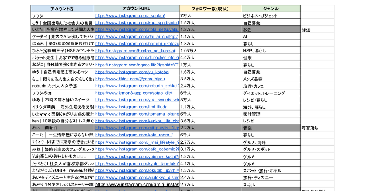365x191 pixels.
Task: Select the ビジネス・ガジェット genre cell
Action: [x=271, y=15]
